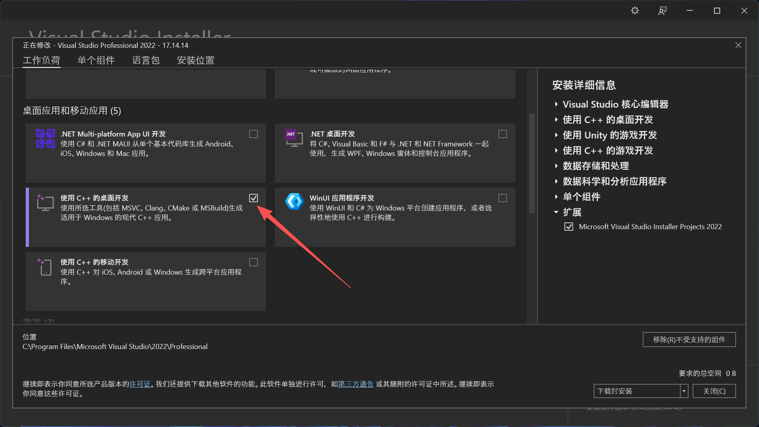
Task: Open the 下载时安装 dropdown arrow
Action: click(684, 391)
